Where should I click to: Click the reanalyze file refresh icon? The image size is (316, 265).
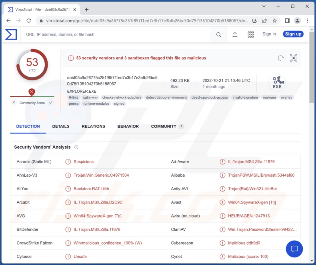(281, 58)
